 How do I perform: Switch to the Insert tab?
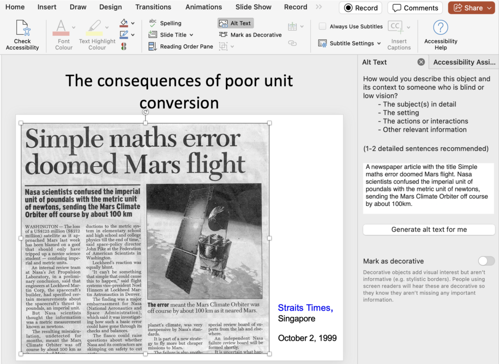click(47, 7)
